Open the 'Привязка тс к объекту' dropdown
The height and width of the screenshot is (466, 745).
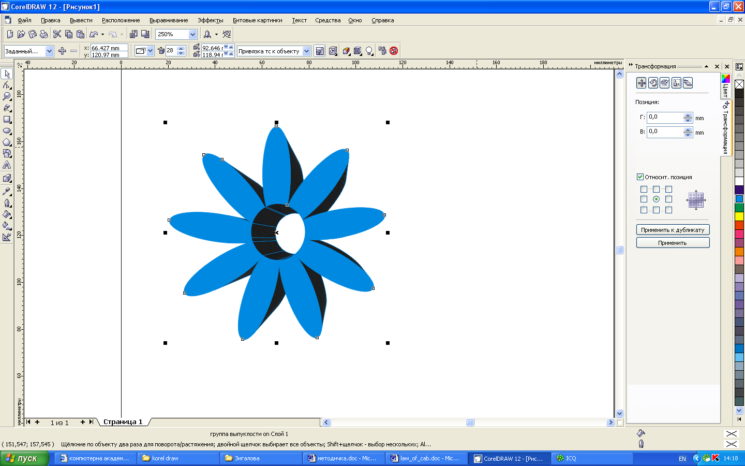click(306, 51)
